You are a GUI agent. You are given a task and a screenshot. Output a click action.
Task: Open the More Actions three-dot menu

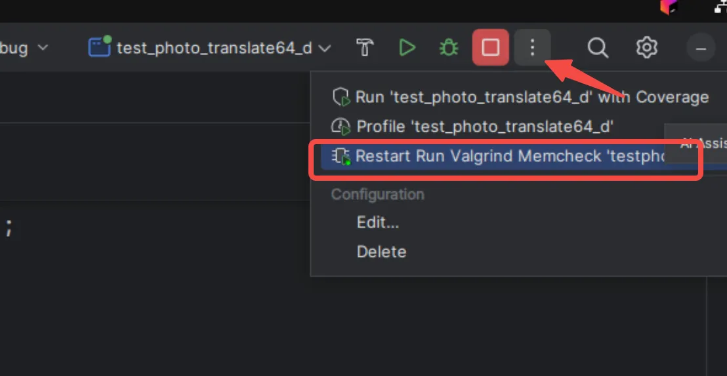[x=532, y=47]
